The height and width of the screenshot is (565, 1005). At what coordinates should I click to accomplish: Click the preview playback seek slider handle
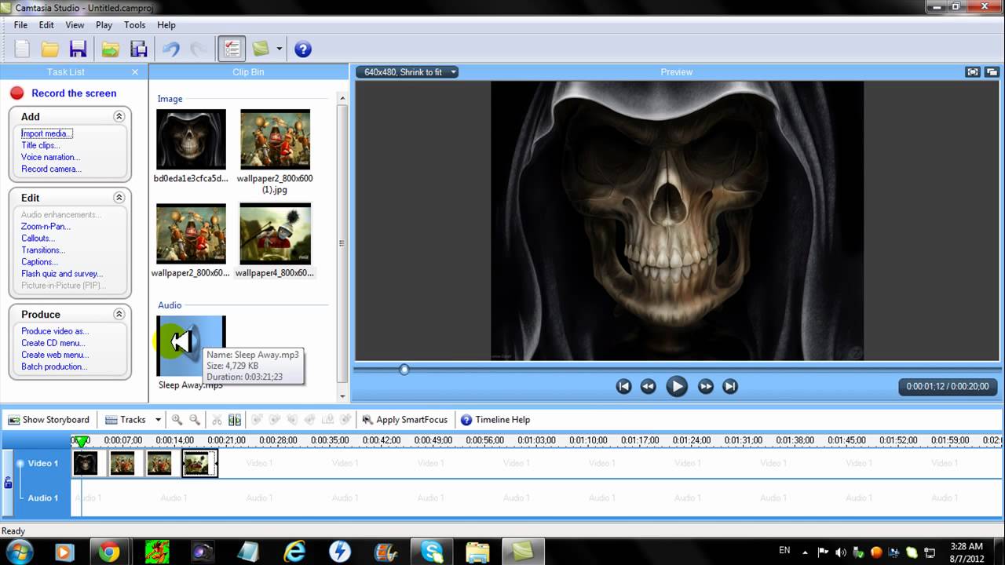(x=404, y=369)
